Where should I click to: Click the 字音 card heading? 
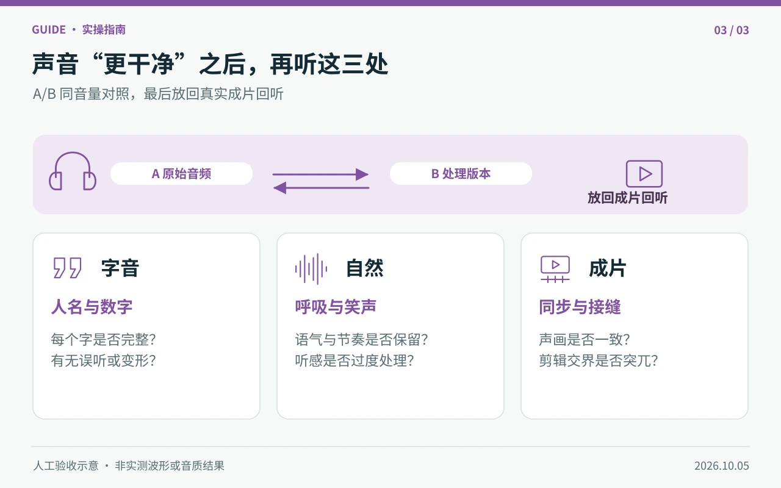point(120,268)
